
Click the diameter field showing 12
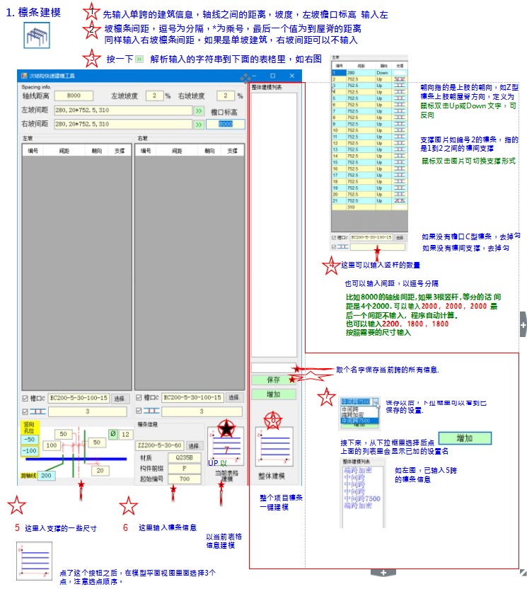[x=126, y=435]
